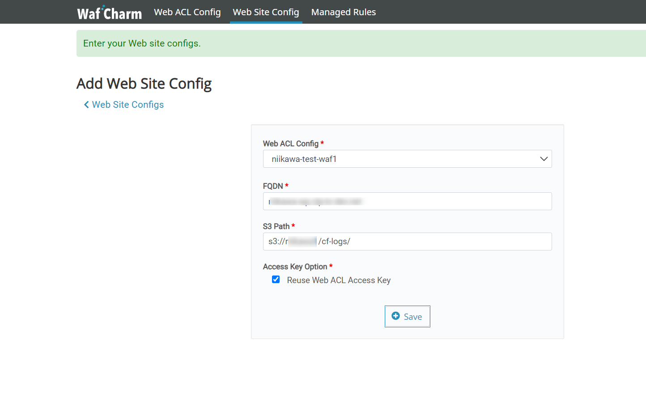Click the plus icon inside the Save button

pos(395,316)
